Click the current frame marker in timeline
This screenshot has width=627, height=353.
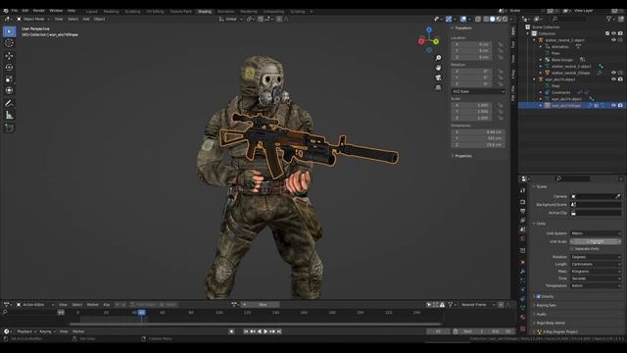(x=141, y=312)
